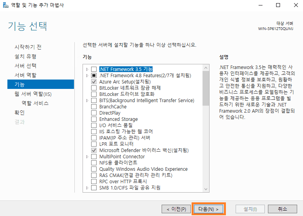Click the feature list scrollbar thumb
The height and width of the screenshot is (216, 303).
(x=206, y=89)
